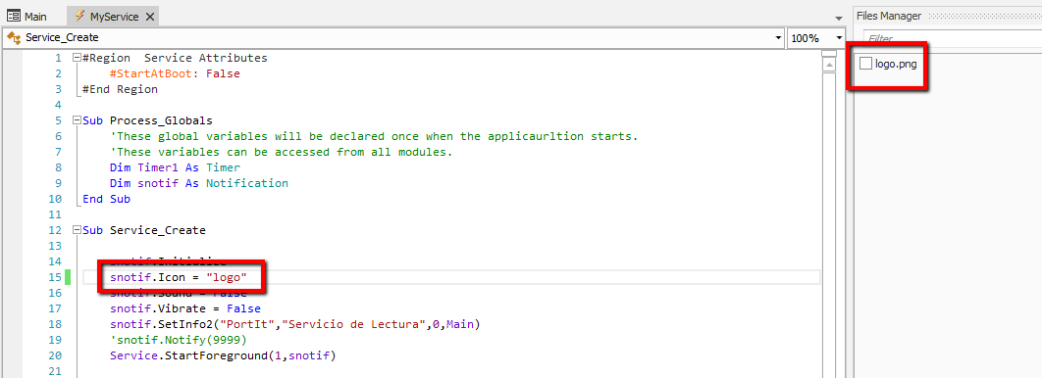The image size is (1042, 378).
Task: Open the 100% zoom dropdown
Action: tap(839, 38)
